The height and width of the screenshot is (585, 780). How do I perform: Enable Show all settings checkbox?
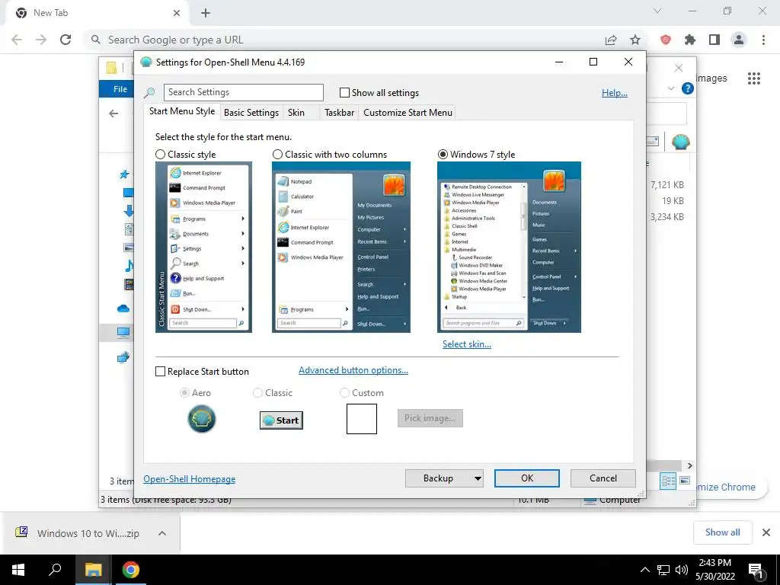344,92
